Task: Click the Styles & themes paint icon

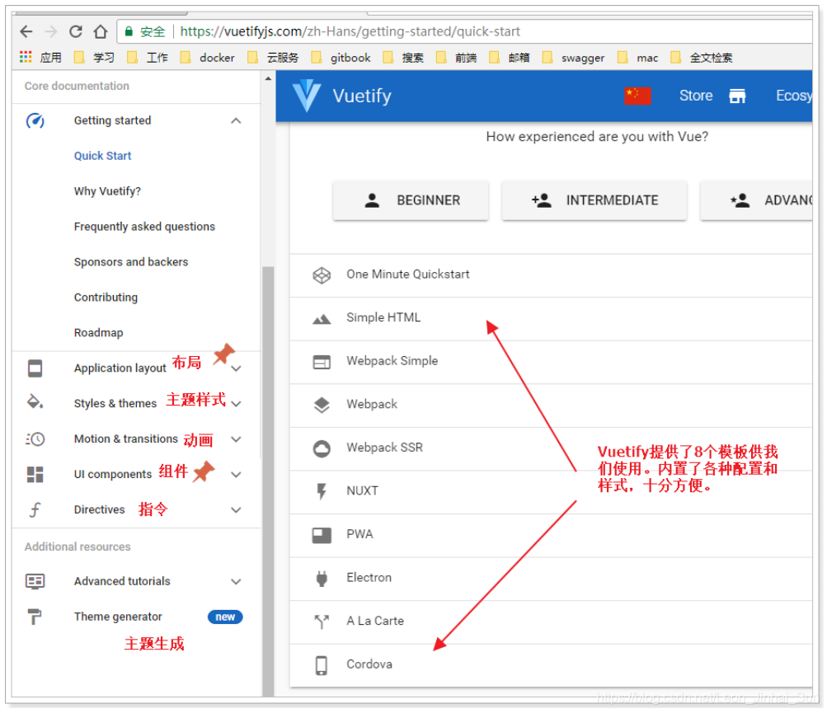Action: [x=34, y=403]
